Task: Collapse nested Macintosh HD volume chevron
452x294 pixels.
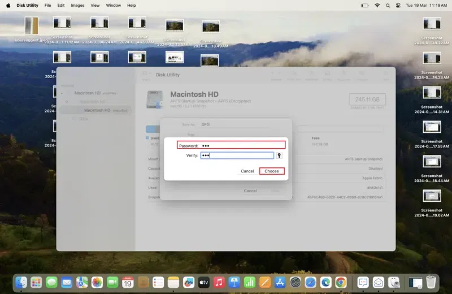Action: 67,102
